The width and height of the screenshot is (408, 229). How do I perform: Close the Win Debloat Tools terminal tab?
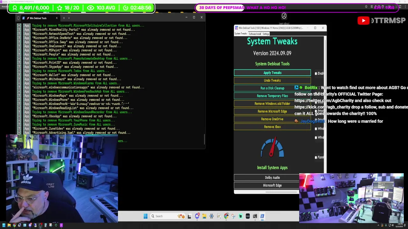(x=57, y=18)
